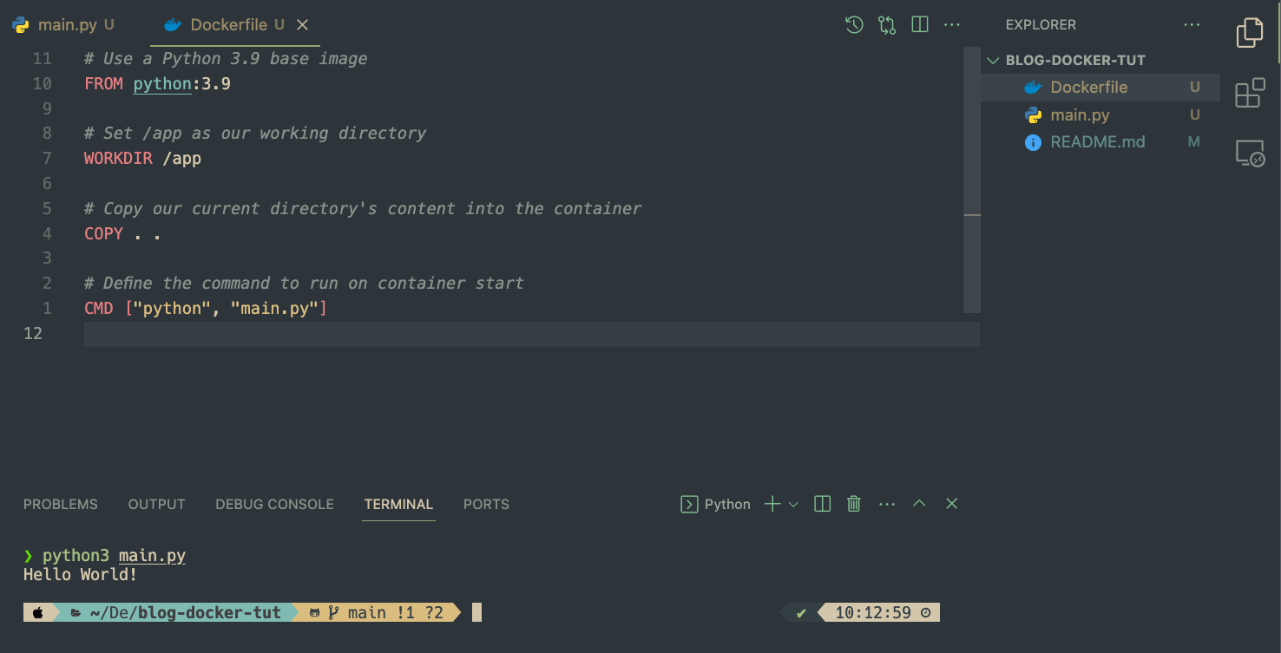Open the OUTPUT panel tab
The image size is (1281, 653).
pyautogui.click(x=157, y=505)
